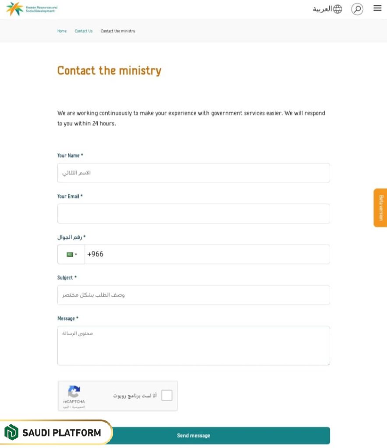This screenshot has height=448, width=387.
Task: Open the phone country selector dropdown arrow
Action: coord(76,254)
